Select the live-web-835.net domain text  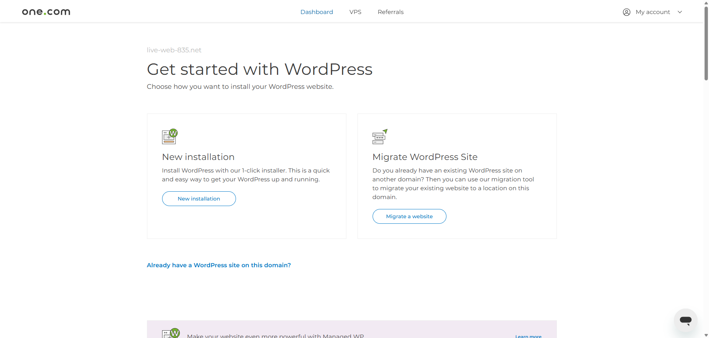[x=174, y=50]
